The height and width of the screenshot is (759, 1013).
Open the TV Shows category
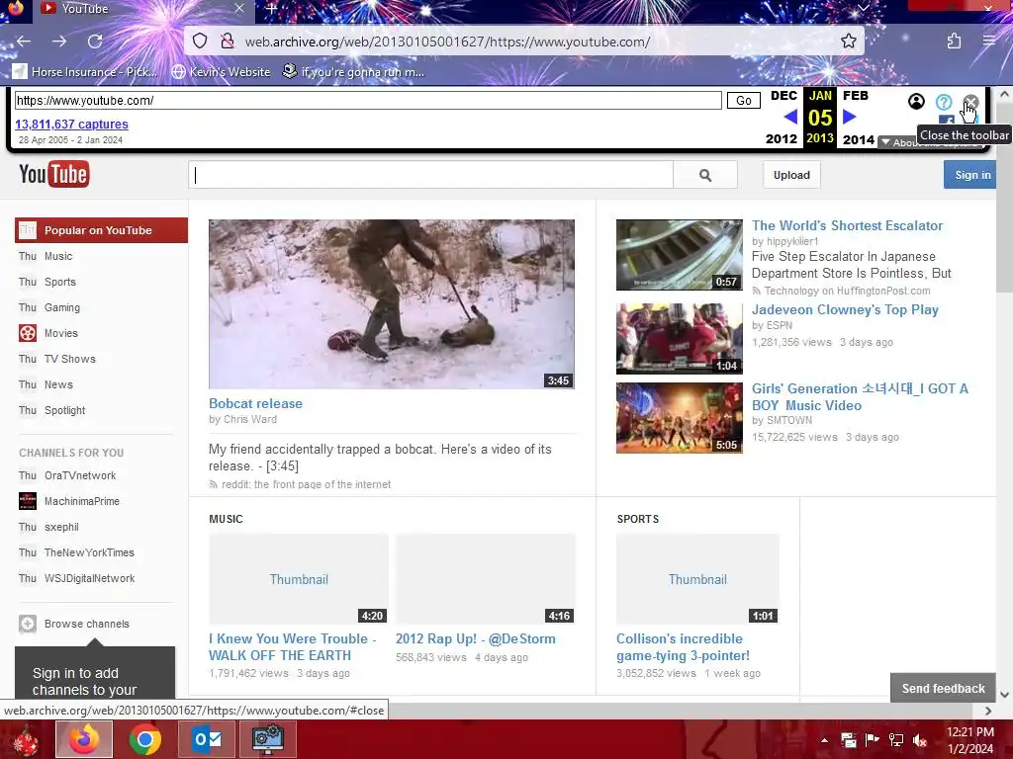70,359
